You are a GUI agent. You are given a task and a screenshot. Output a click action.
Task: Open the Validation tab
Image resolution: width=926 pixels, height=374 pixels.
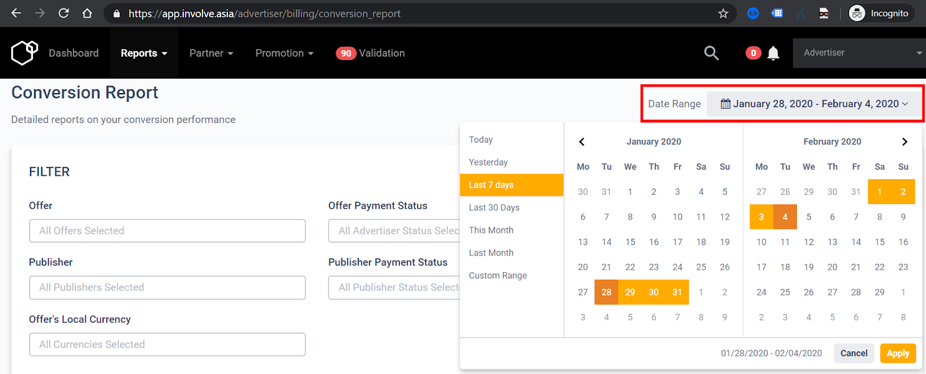point(370,53)
